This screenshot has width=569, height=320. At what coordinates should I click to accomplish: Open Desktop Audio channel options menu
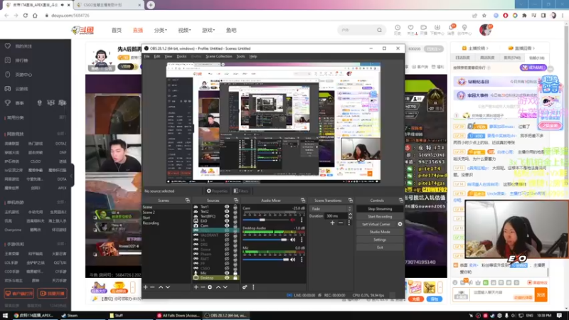tap(302, 240)
